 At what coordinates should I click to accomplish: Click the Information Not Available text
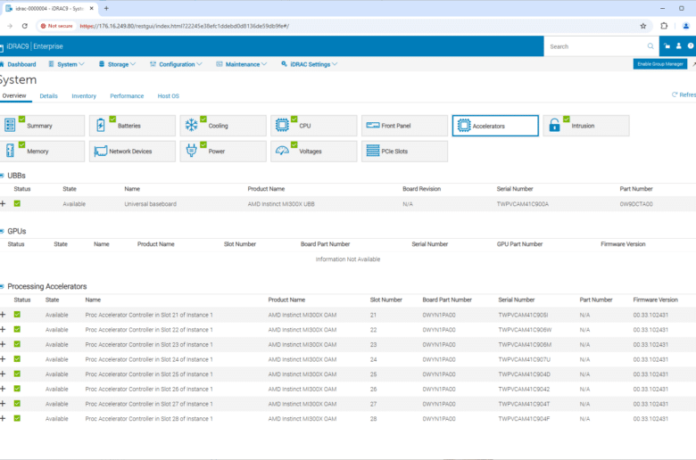(348, 259)
